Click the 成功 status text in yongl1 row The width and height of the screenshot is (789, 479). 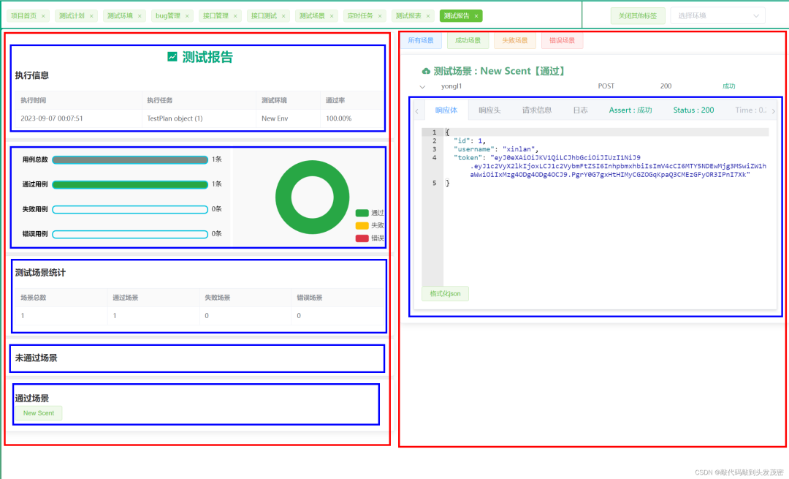coord(728,86)
